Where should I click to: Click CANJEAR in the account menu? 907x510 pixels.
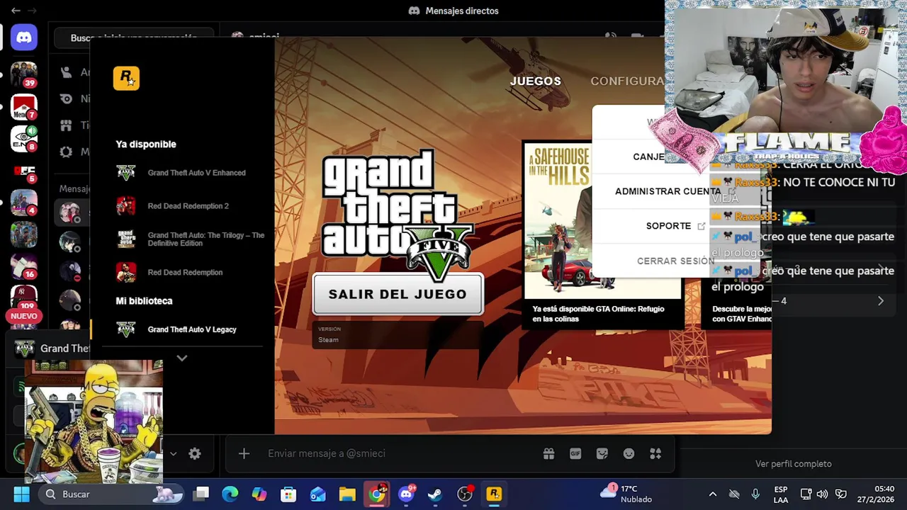649,157
